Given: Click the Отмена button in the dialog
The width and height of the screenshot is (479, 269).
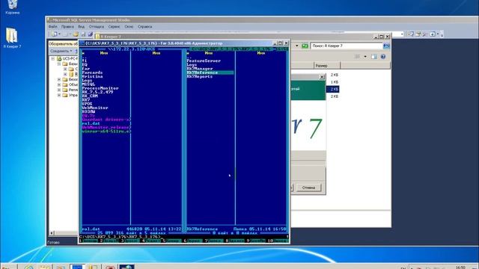Looking at the screenshot, I should point(308,188).
